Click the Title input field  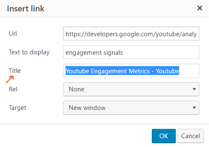coord(131,70)
